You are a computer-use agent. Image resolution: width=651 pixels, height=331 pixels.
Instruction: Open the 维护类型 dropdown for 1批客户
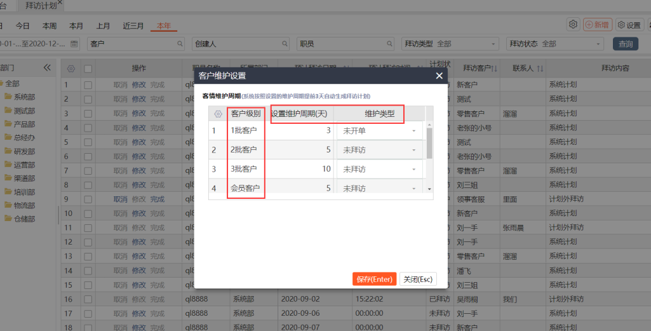coord(414,131)
